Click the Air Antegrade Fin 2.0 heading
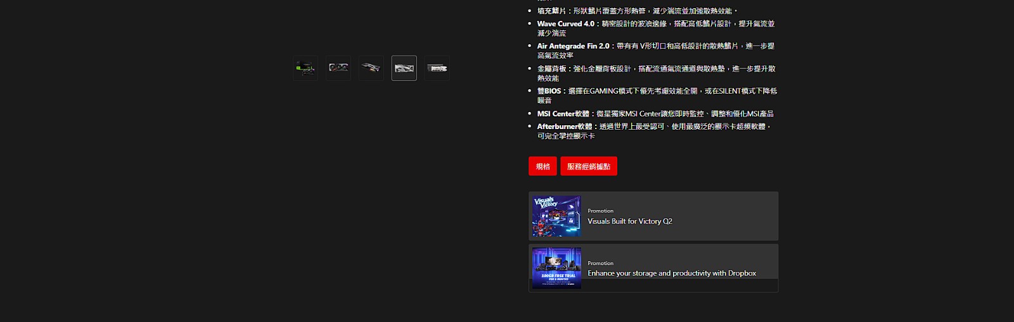 tap(574, 46)
